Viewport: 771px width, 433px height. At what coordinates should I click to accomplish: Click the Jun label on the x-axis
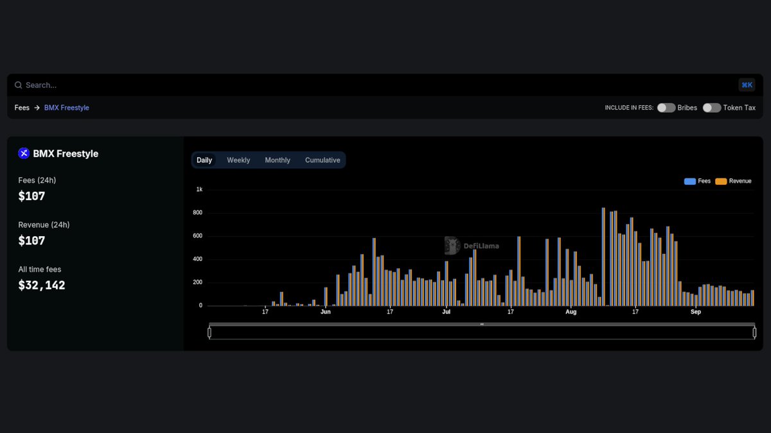coord(325,312)
